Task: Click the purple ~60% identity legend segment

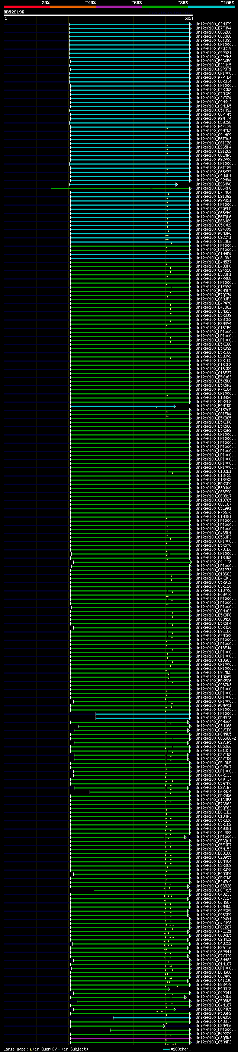Action: [119, 7]
